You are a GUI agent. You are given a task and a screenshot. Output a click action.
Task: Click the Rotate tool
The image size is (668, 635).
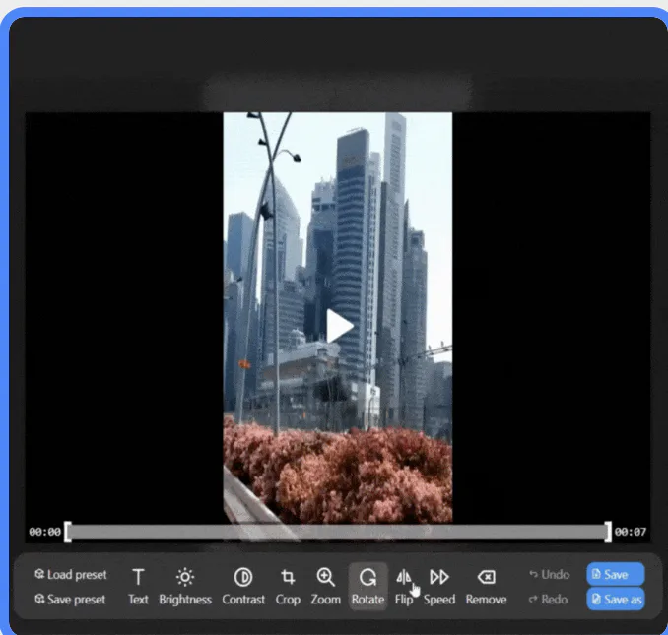coord(367,587)
